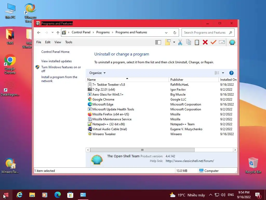Screen dimensions: 266x200
Task: Open Recycle Bin desktop icon
Action: click(x=253, y=165)
